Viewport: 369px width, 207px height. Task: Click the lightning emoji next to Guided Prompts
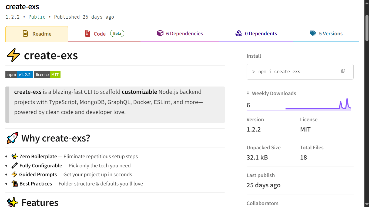point(14,174)
